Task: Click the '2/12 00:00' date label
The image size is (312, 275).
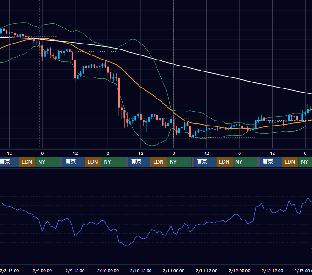Action: [240, 270]
